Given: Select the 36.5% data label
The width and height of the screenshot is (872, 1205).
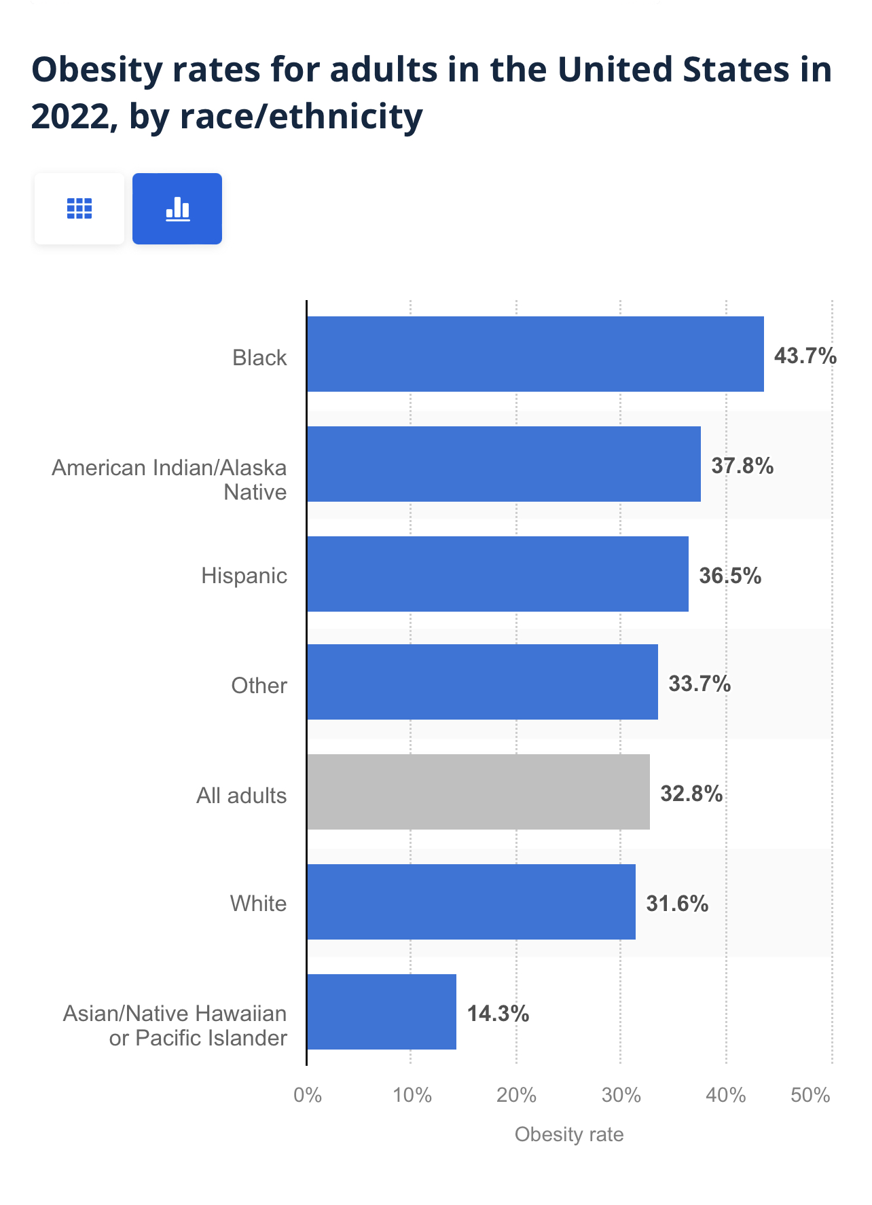Looking at the screenshot, I should [730, 576].
